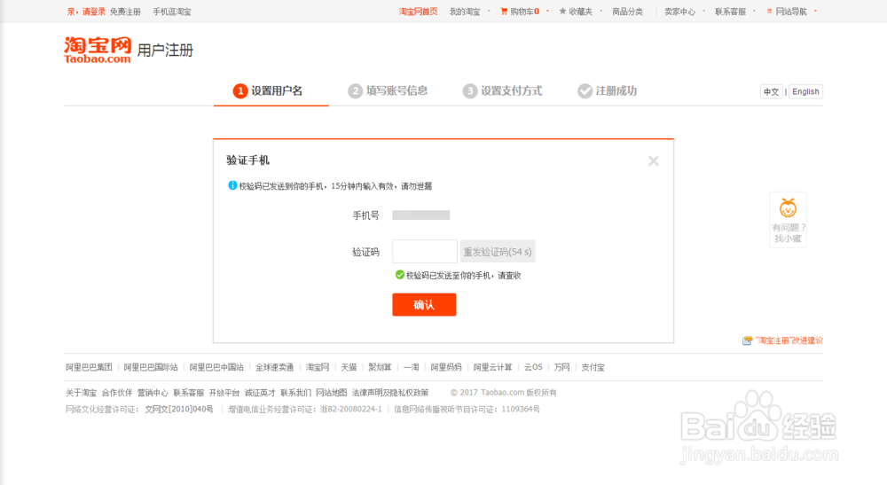The width and height of the screenshot is (887, 485).
Task: Click the 有问题？找小蜜 help text
Action: [x=789, y=233]
